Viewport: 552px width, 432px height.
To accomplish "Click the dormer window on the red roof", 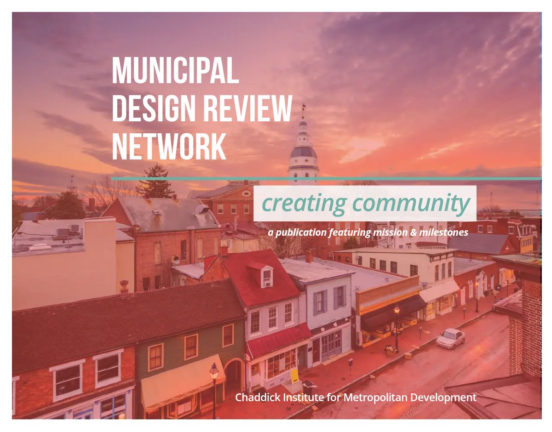I will pos(267,277).
